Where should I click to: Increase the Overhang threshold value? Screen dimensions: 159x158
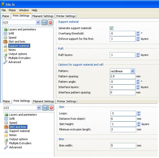tap(138, 32)
